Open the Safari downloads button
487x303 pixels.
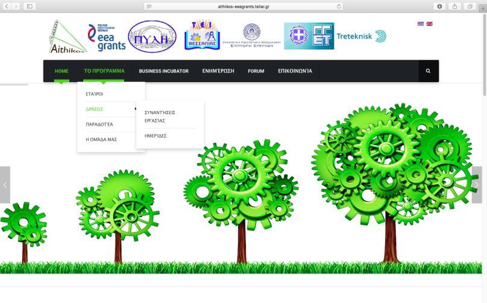coord(439,6)
